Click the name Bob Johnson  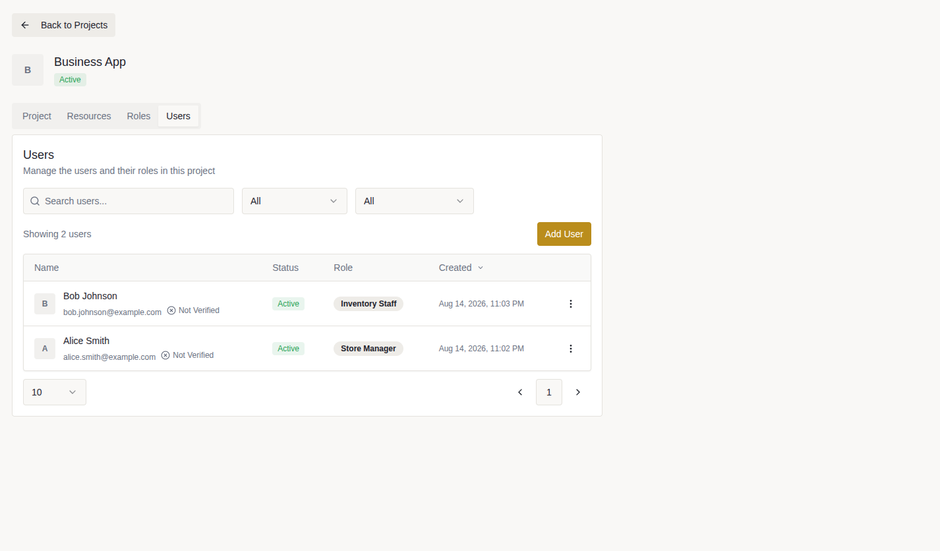90,296
